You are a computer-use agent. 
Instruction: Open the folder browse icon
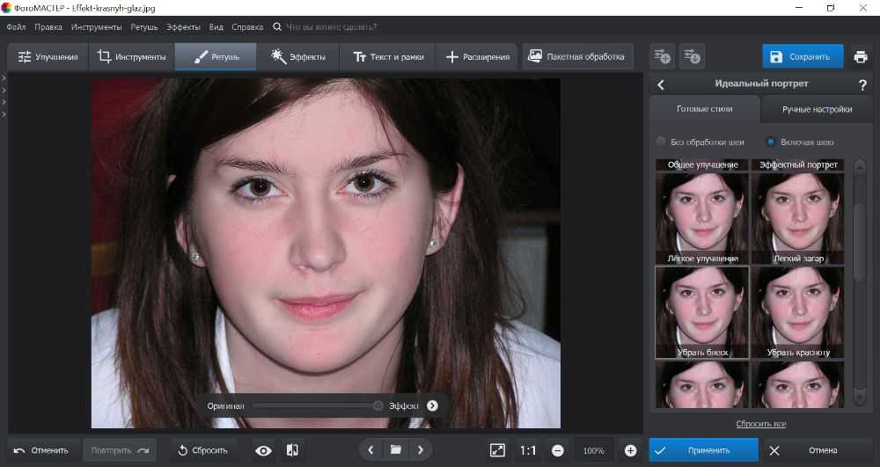pyautogui.click(x=396, y=450)
